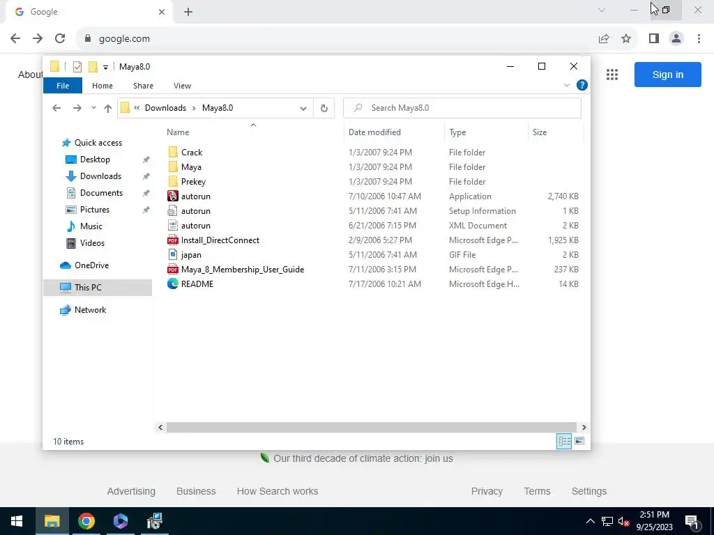Go up one folder level

tap(108, 108)
